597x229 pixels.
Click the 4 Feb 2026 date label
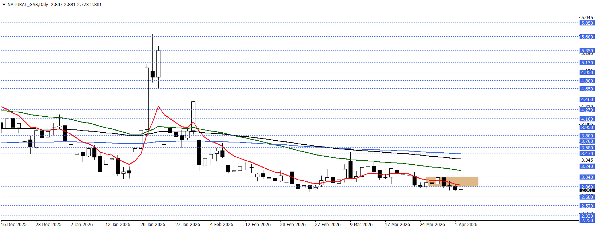(222, 224)
